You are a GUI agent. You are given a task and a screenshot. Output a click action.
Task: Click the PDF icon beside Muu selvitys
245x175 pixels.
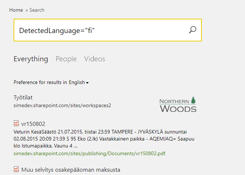coord(16,169)
